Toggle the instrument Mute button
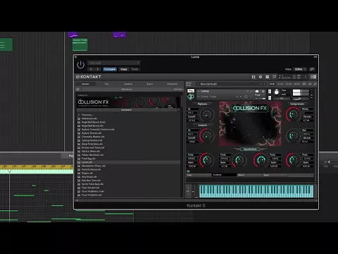 click(270, 98)
